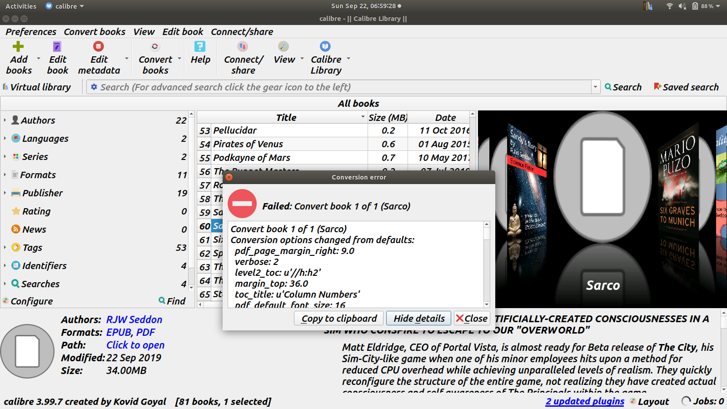The height and width of the screenshot is (409, 727).
Task: Click Hide details in error dialog
Action: [x=419, y=319]
